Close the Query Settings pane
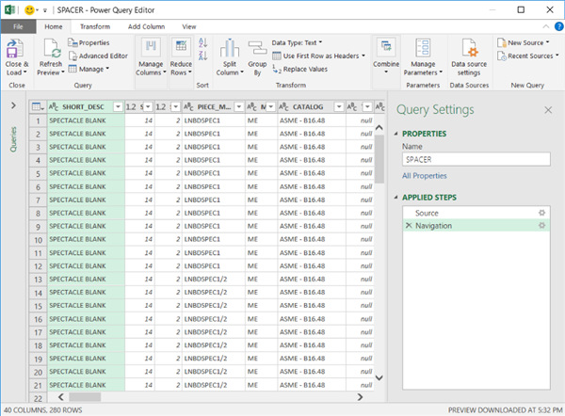Image resolution: width=565 pixels, height=416 pixels. [x=548, y=110]
